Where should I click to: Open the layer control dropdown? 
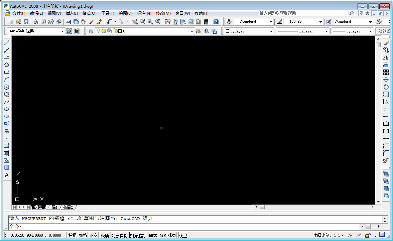click(x=191, y=31)
